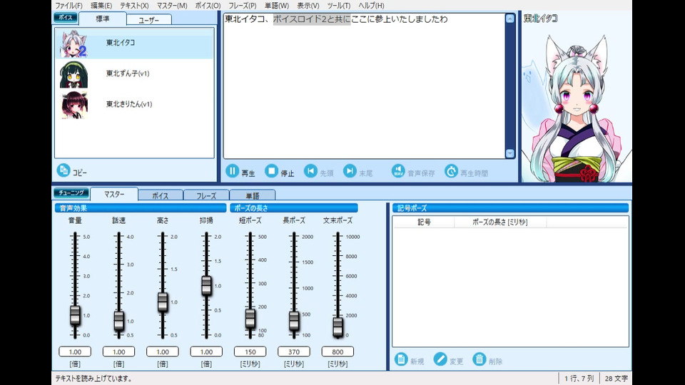Click the 東北ずん子(v1) name text
Image resolution: width=685 pixels, height=385 pixels.
point(128,73)
